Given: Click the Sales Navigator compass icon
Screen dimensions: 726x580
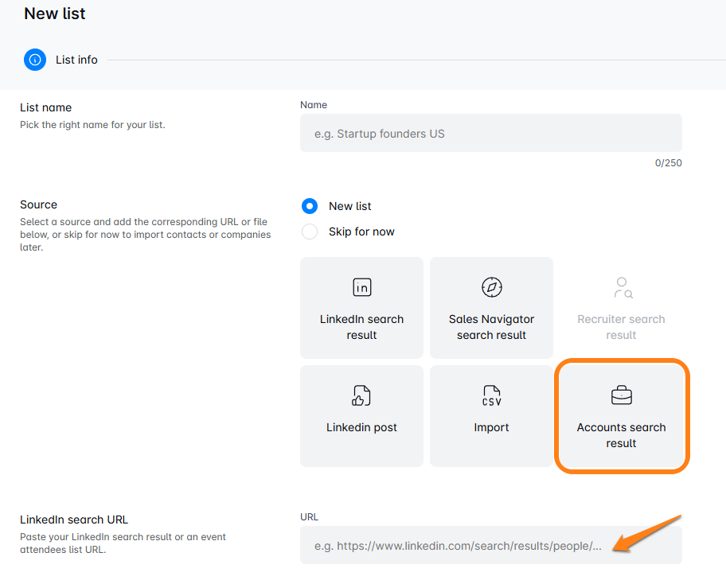Looking at the screenshot, I should point(491,287).
